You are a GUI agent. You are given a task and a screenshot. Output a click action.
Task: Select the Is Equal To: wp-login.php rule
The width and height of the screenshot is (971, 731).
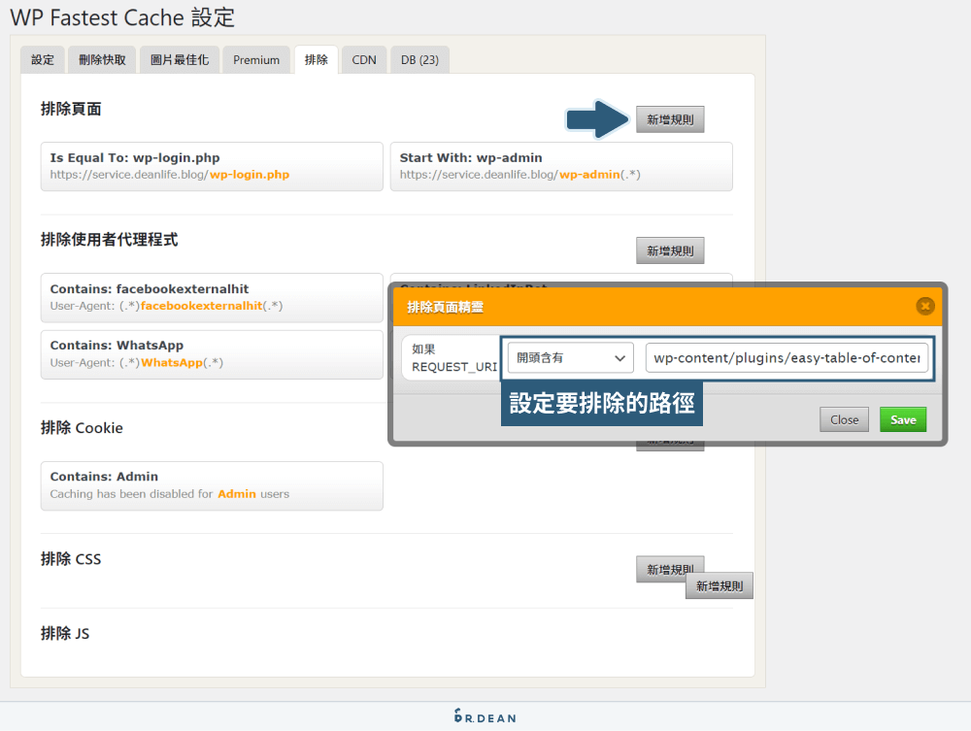tap(212, 166)
